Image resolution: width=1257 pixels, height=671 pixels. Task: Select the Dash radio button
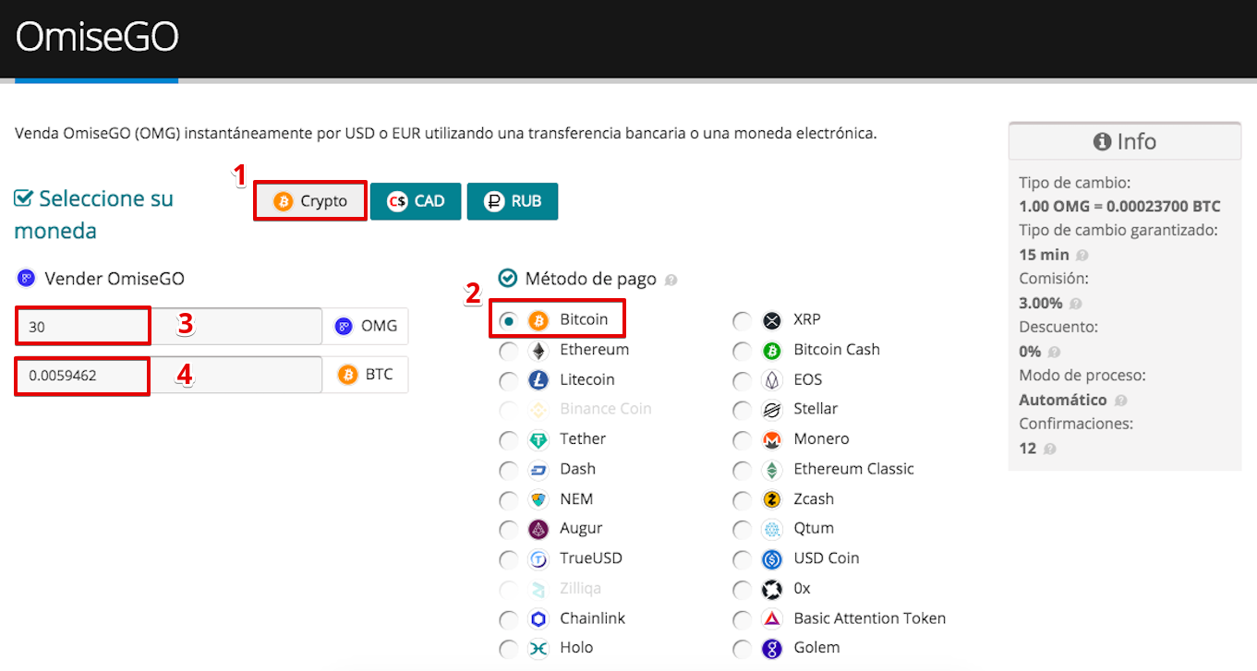pyautogui.click(x=508, y=470)
